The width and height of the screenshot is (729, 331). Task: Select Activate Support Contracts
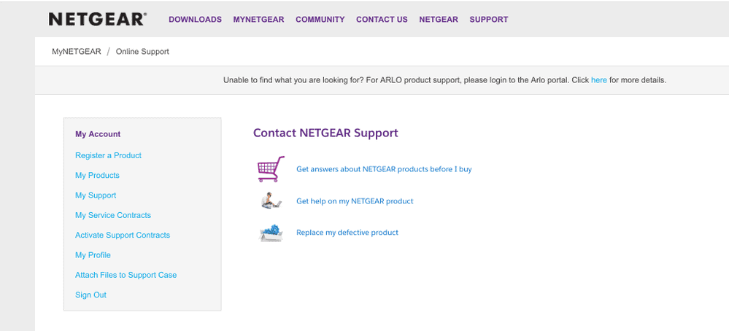click(123, 235)
